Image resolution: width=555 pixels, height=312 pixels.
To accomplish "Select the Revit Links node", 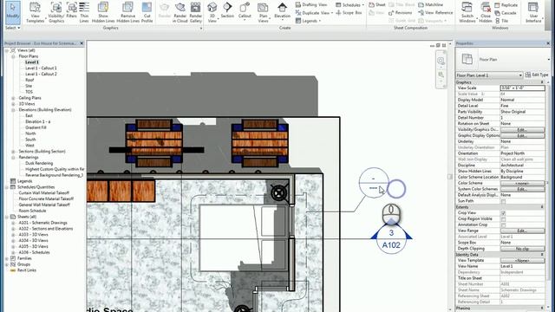I will [27, 270].
